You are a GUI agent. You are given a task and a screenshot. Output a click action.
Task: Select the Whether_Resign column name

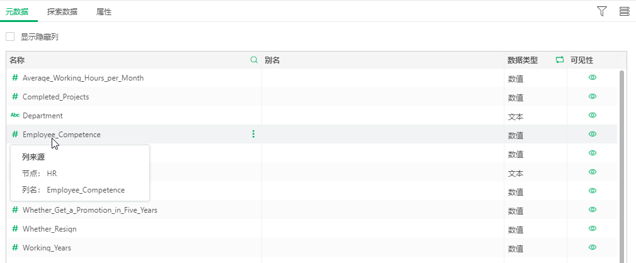click(x=50, y=229)
